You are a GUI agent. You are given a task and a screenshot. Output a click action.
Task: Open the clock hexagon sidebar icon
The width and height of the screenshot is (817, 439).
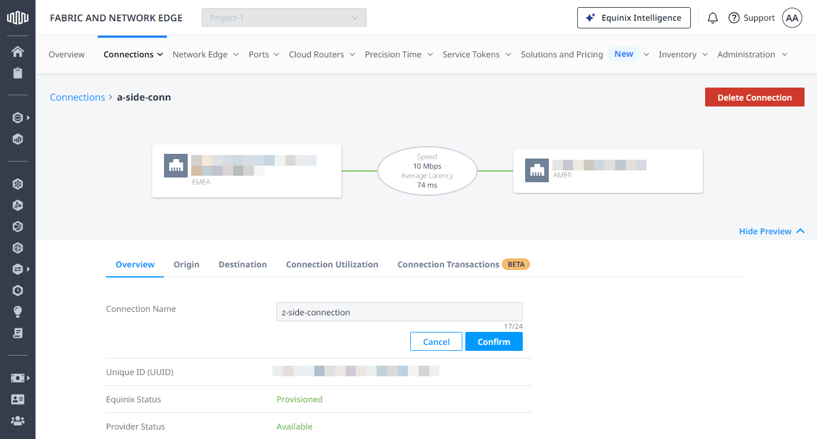[18, 290]
